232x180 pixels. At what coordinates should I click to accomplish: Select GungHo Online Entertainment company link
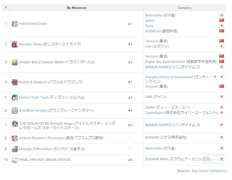click(x=181, y=77)
